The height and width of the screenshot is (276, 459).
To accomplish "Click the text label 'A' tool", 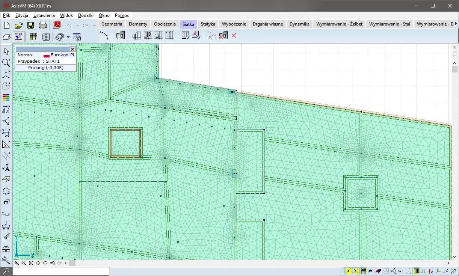I will (6, 168).
